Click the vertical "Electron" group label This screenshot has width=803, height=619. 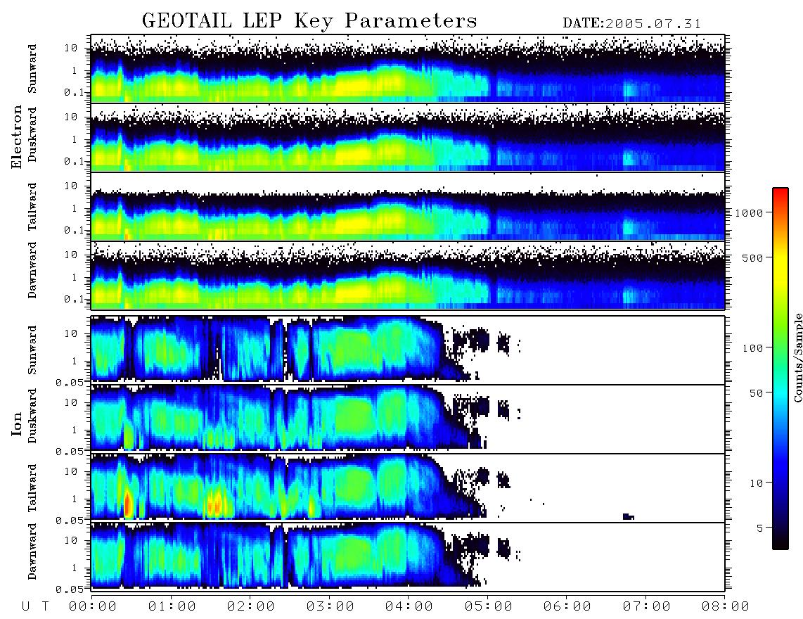17,137
